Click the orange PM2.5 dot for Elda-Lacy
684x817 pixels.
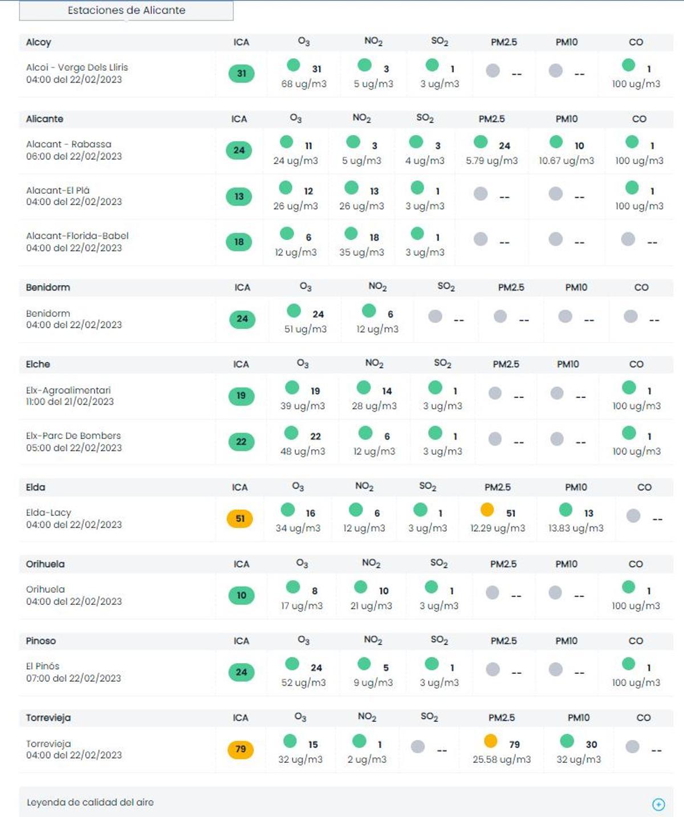coord(487,510)
